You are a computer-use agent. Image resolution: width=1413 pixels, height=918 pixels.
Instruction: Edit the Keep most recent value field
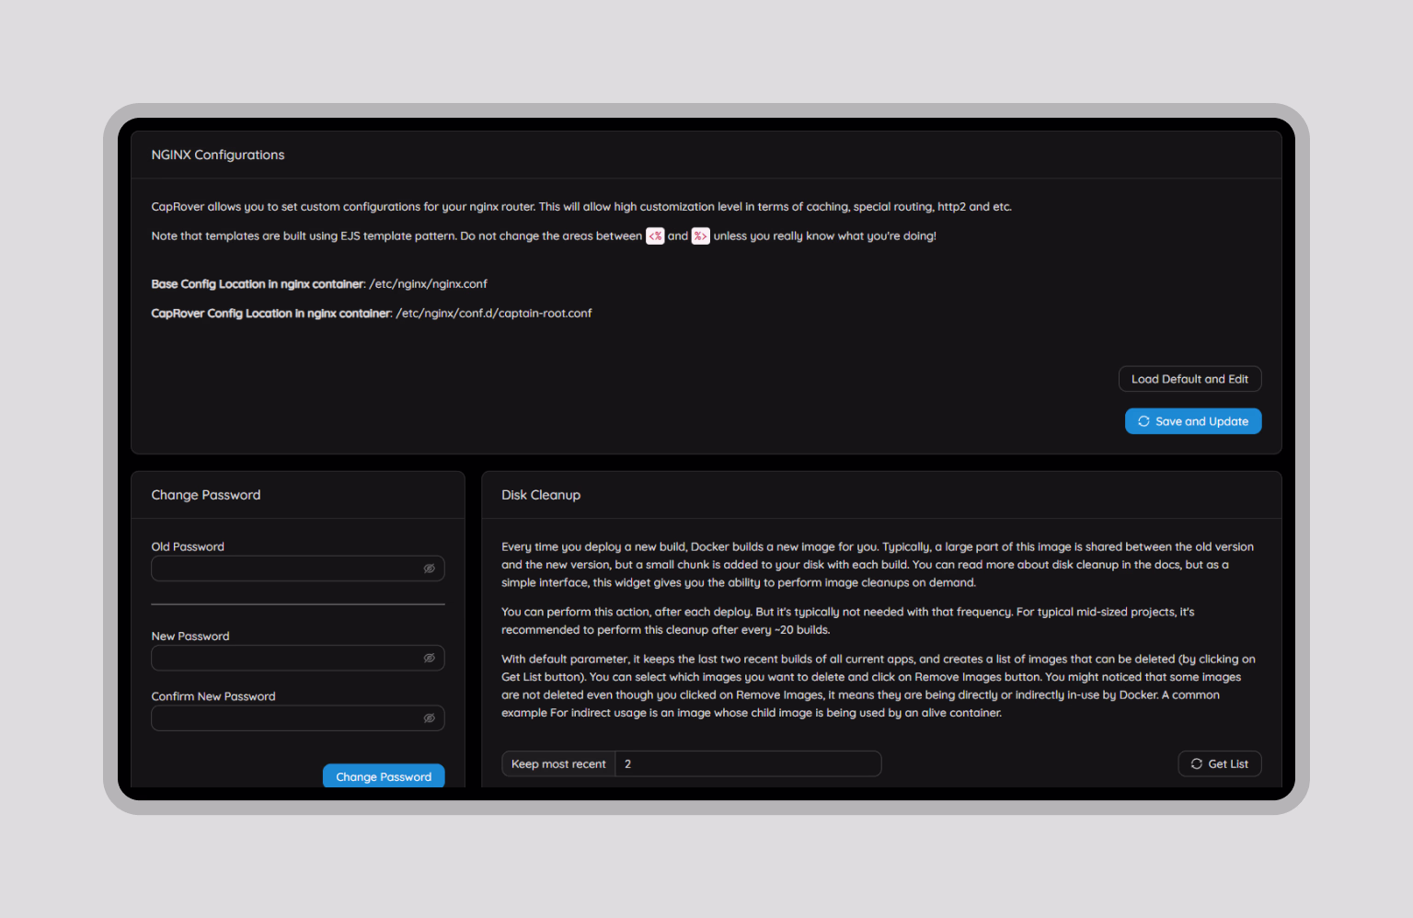tap(748, 763)
